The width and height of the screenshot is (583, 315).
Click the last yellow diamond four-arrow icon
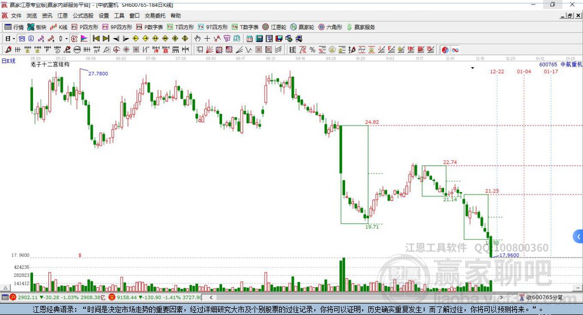[x=185, y=39]
